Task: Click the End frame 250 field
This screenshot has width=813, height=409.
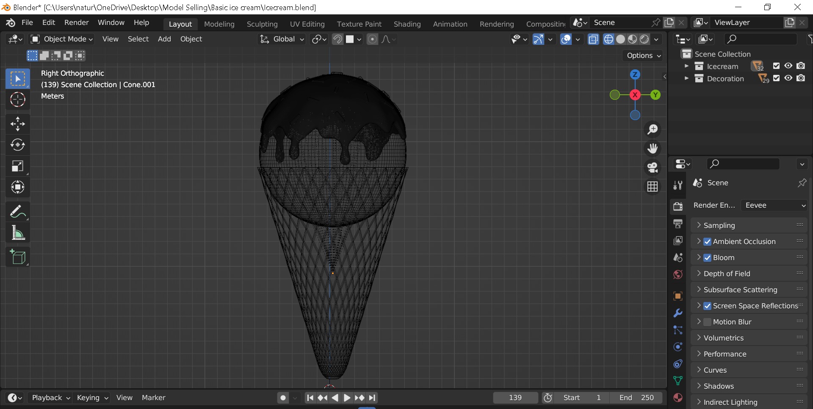Action: (x=636, y=398)
